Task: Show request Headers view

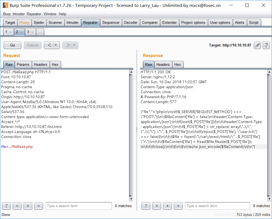Action: (41, 64)
